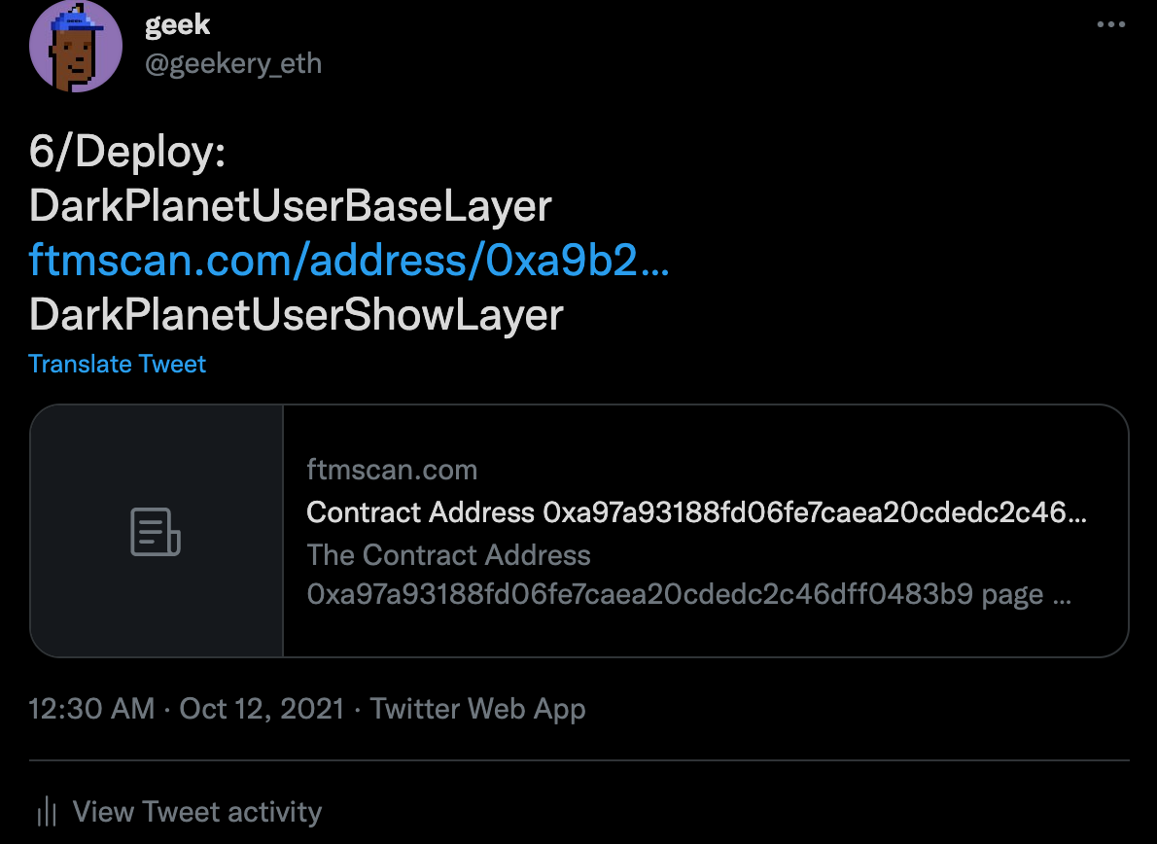Screen dimensions: 1157x844
Task: Open the three-dot more options menu
Action: click(x=1110, y=24)
